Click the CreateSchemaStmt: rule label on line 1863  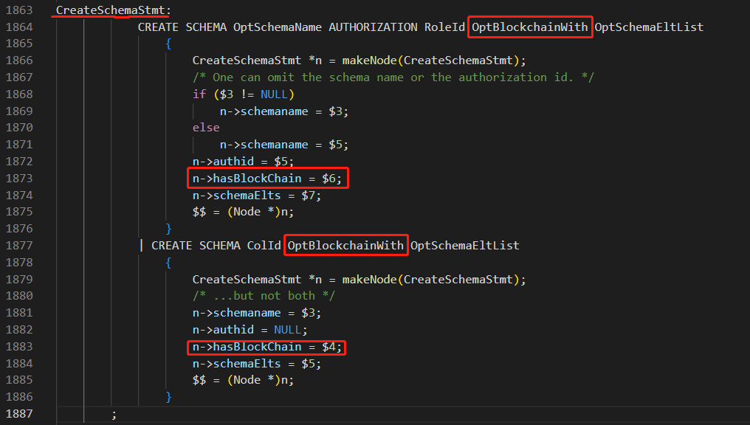[114, 10]
